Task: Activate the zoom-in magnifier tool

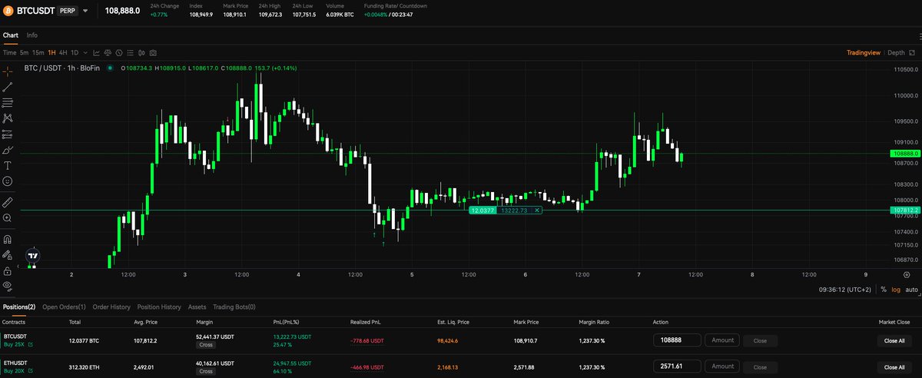Action: 8,218
